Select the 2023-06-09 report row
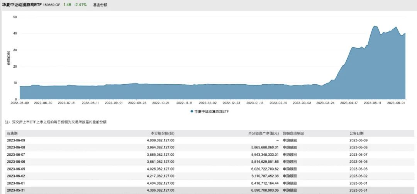The width and height of the screenshot is (417, 194). 16,140
